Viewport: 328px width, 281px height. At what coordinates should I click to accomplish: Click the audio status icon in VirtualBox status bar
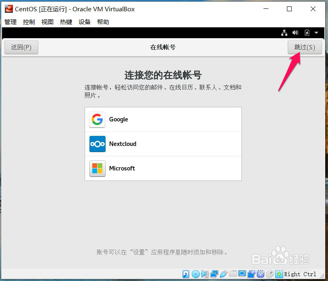(x=205, y=274)
